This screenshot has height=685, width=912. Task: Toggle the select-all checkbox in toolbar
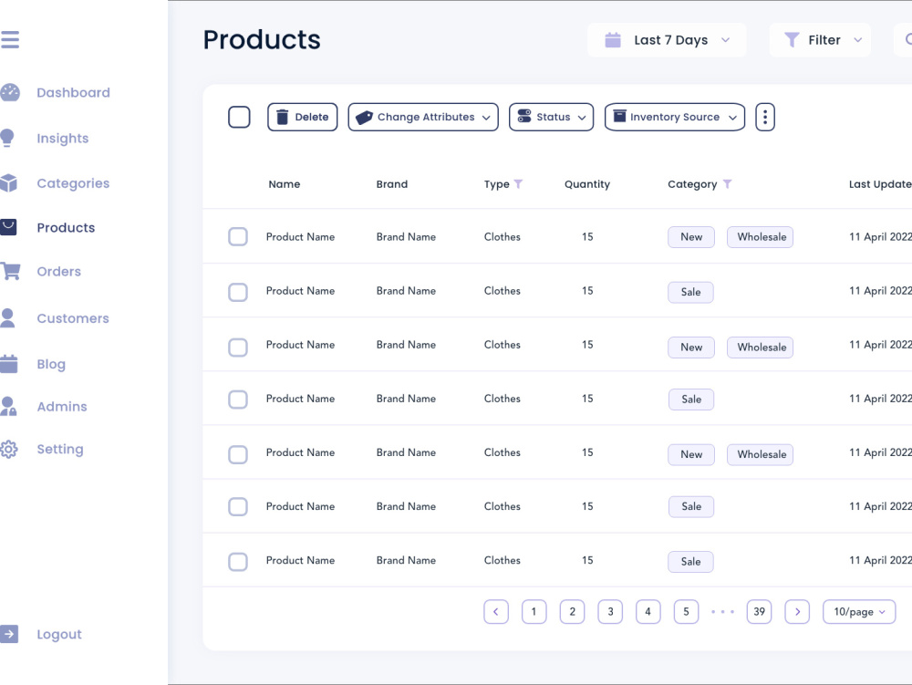pyautogui.click(x=239, y=117)
